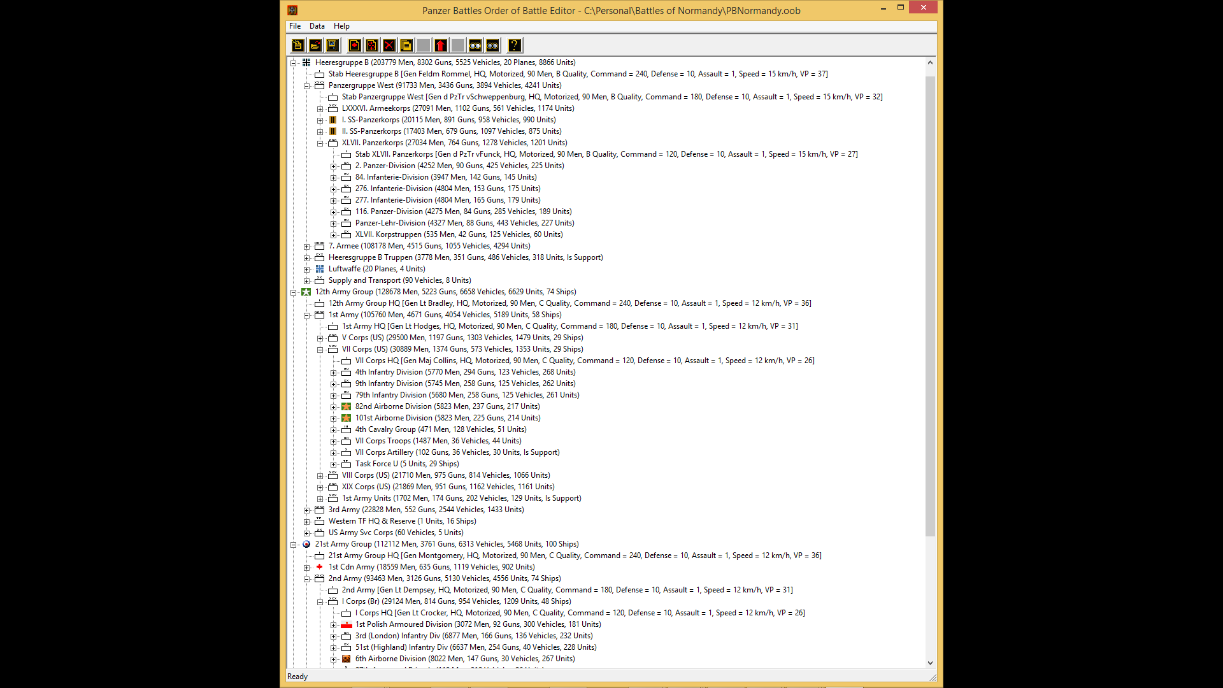
Task: Select the Western TF HQ & Reserve row
Action: (402, 521)
